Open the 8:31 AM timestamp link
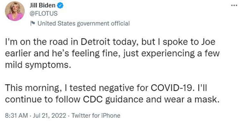 (16, 115)
